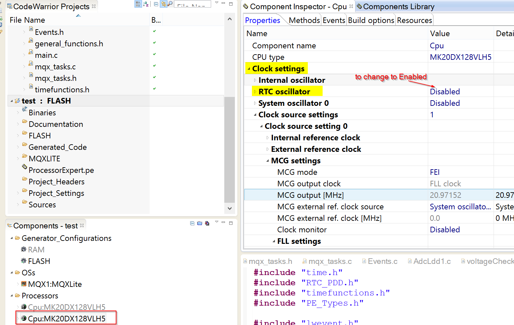Change RTC oscillator value from Disabled
514x325 pixels.
(445, 91)
